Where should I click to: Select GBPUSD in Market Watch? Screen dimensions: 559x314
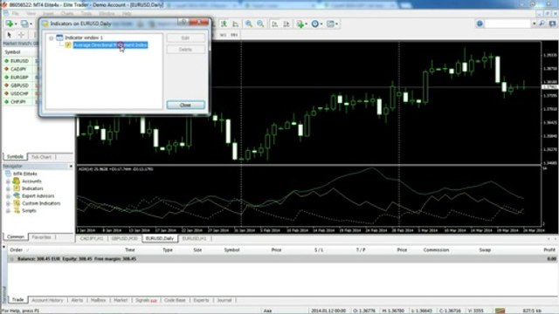[x=19, y=85]
